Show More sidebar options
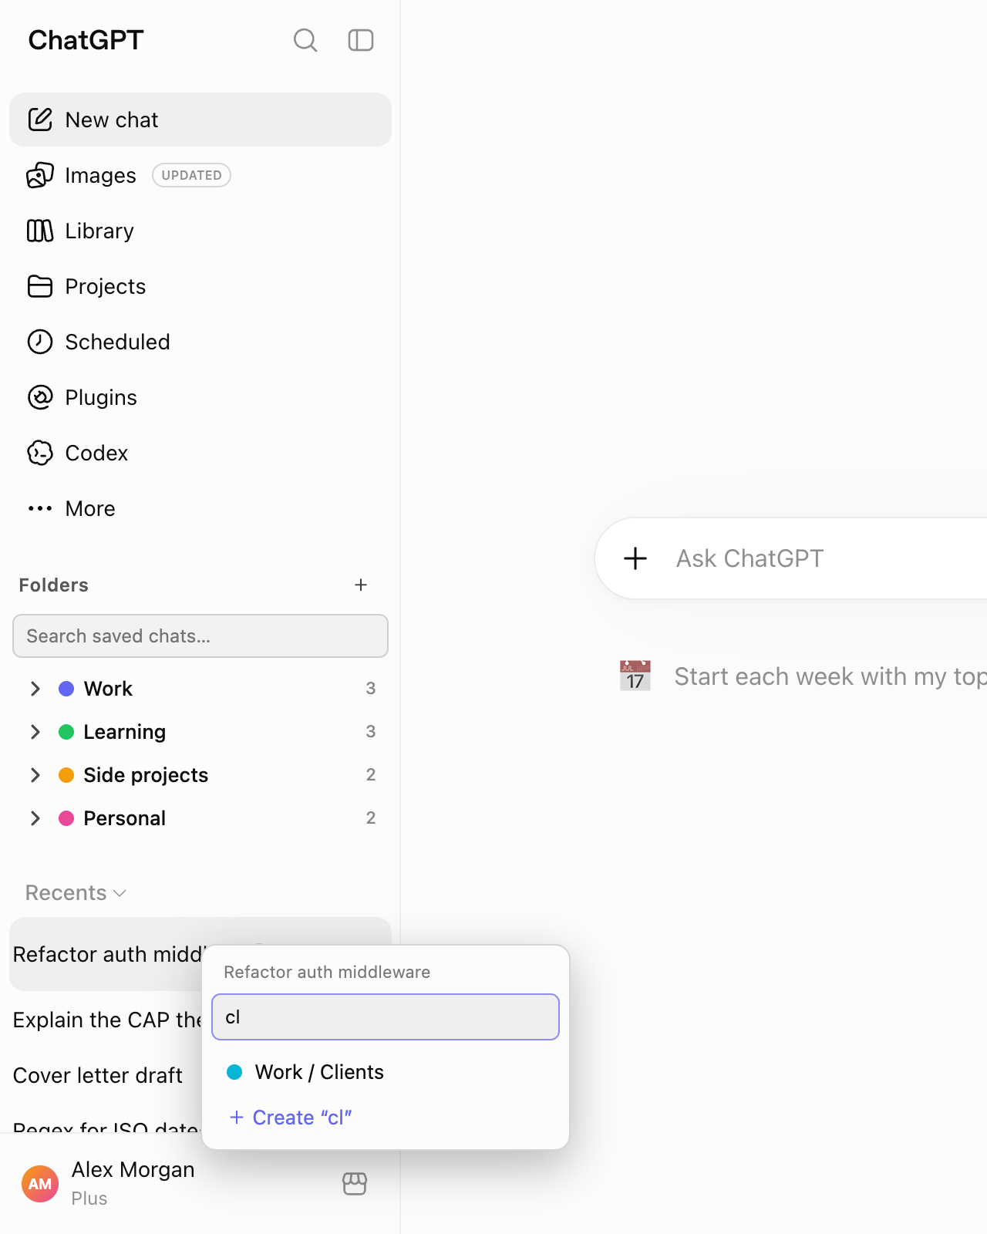This screenshot has width=987, height=1234. pos(200,508)
